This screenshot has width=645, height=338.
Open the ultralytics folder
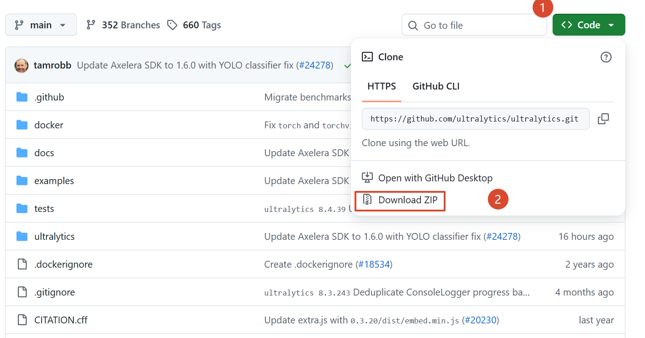54,237
